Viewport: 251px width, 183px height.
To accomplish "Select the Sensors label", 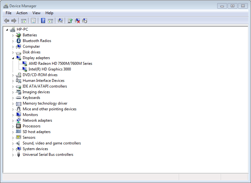I will (x=29, y=137).
